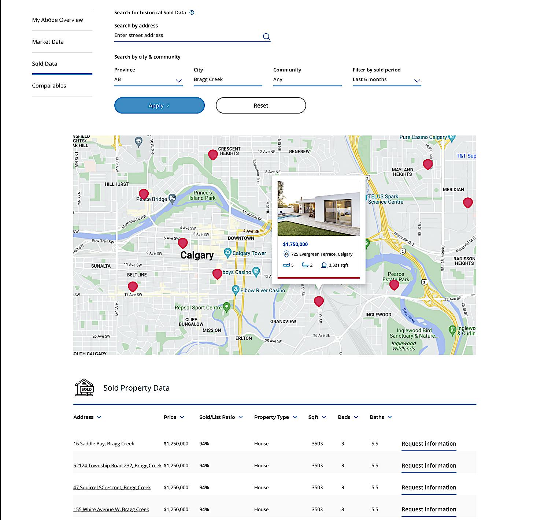This screenshot has width=548, height=520.
Task: Click map pin near 17 Ave SW Beltline
Action: pyautogui.click(x=133, y=287)
